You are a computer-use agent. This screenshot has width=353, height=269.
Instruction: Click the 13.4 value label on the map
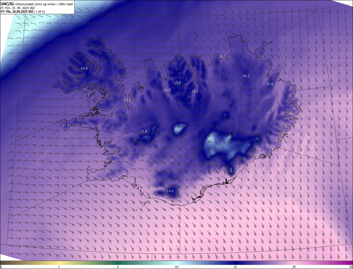point(143,131)
